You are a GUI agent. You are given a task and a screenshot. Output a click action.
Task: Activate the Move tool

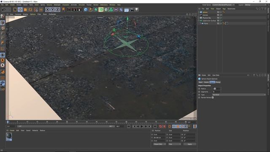coord(20,10)
